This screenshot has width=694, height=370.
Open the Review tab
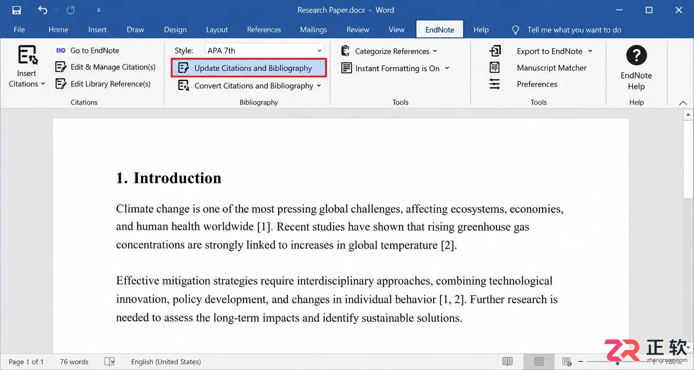[358, 29]
